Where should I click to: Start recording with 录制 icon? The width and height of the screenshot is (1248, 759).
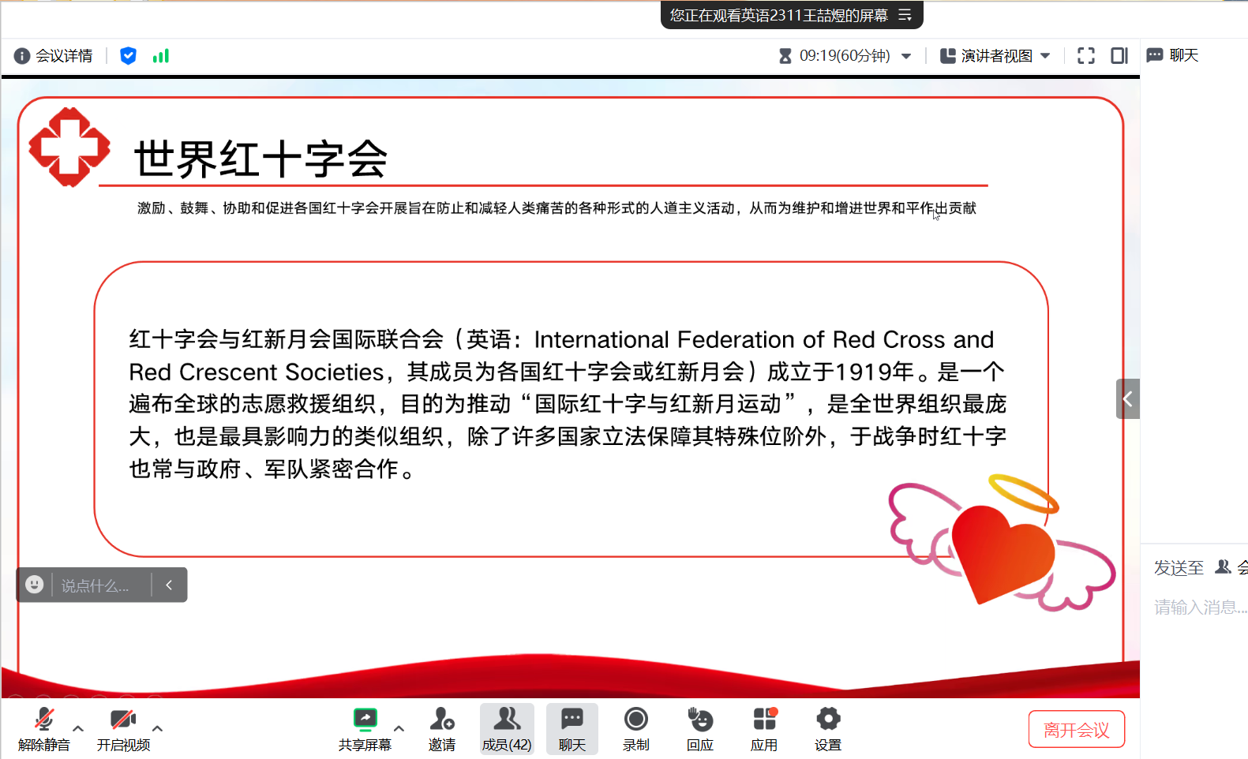(635, 720)
